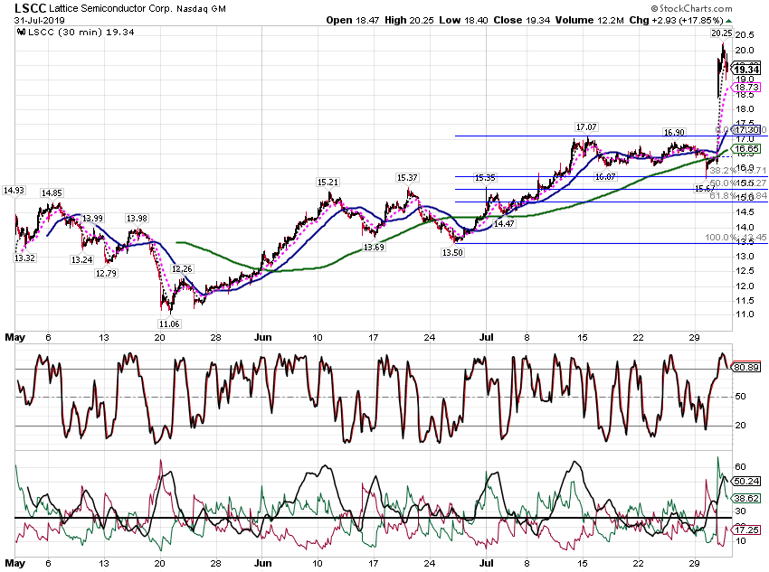Select the 31-Jul-2019 date text
This screenshot has width=769, height=572.
(39, 20)
